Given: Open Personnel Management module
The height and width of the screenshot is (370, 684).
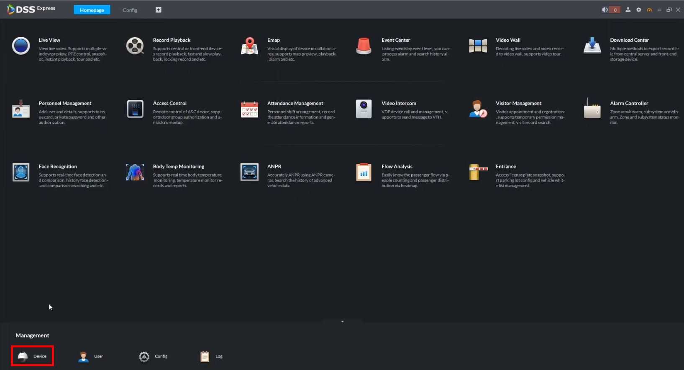Looking at the screenshot, I should tap(21, 109).
